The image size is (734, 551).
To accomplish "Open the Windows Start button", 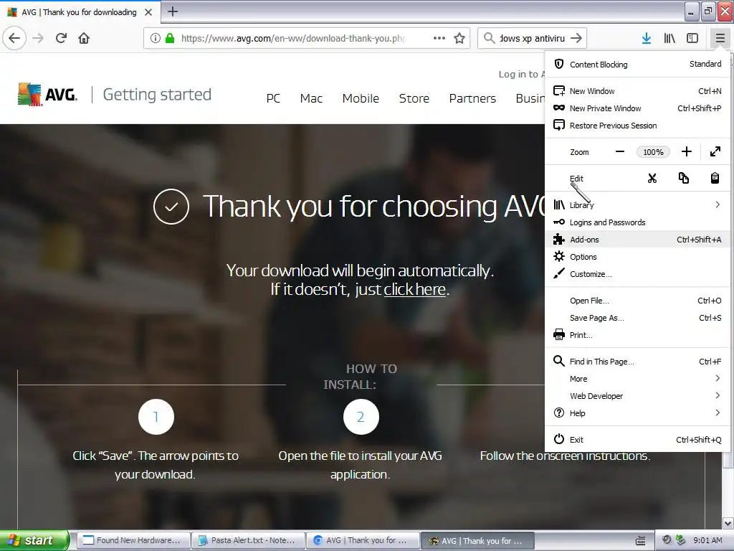I will click(x=34, y=540).
